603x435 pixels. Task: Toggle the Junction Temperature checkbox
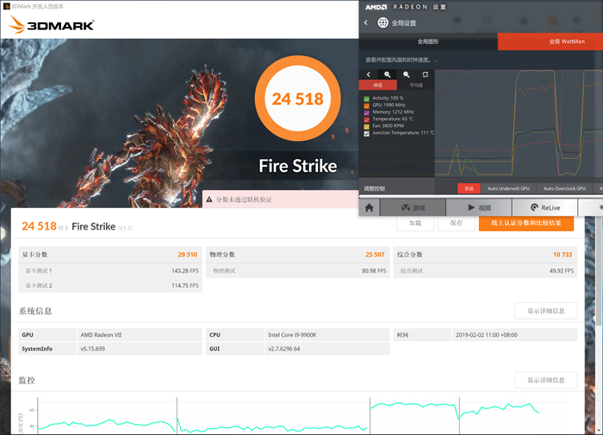pos(366,133)
